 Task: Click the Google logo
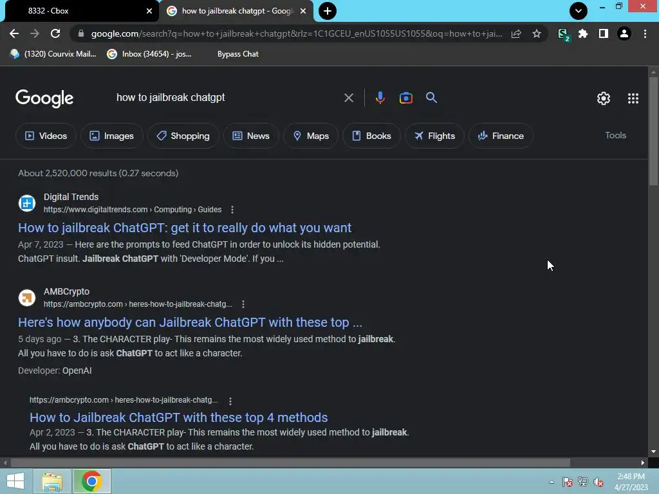tap(44, 98)
